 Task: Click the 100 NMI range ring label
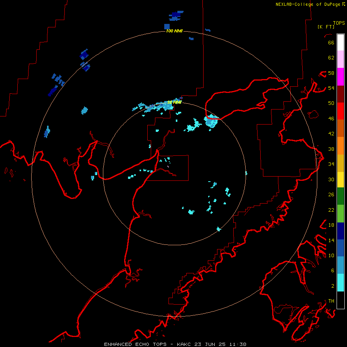coord(174,31)
